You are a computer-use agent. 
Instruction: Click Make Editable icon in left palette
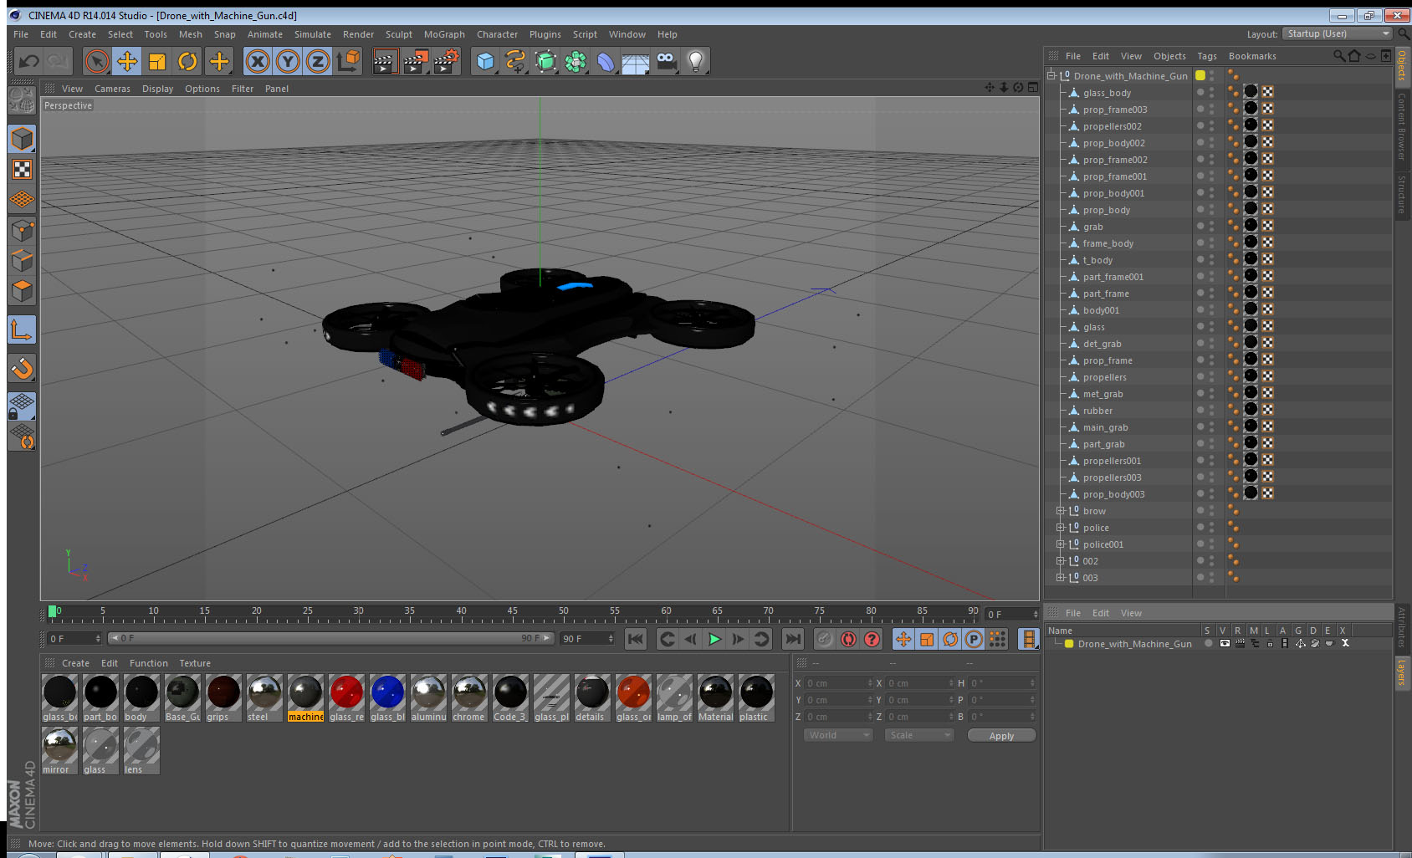tap(22, 100)
